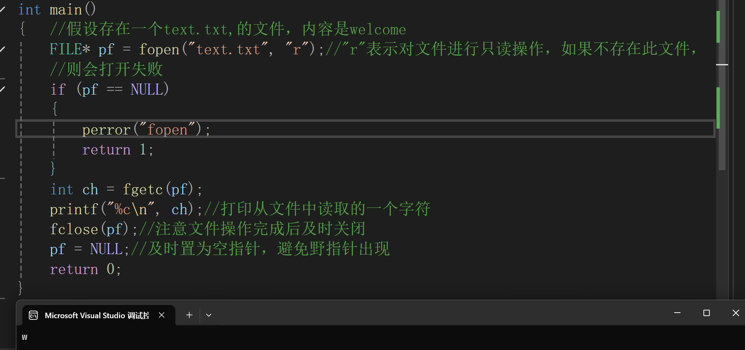Close the 调试控制台 terminal tab
The image size is (745, 350).
tap(161, 315)
